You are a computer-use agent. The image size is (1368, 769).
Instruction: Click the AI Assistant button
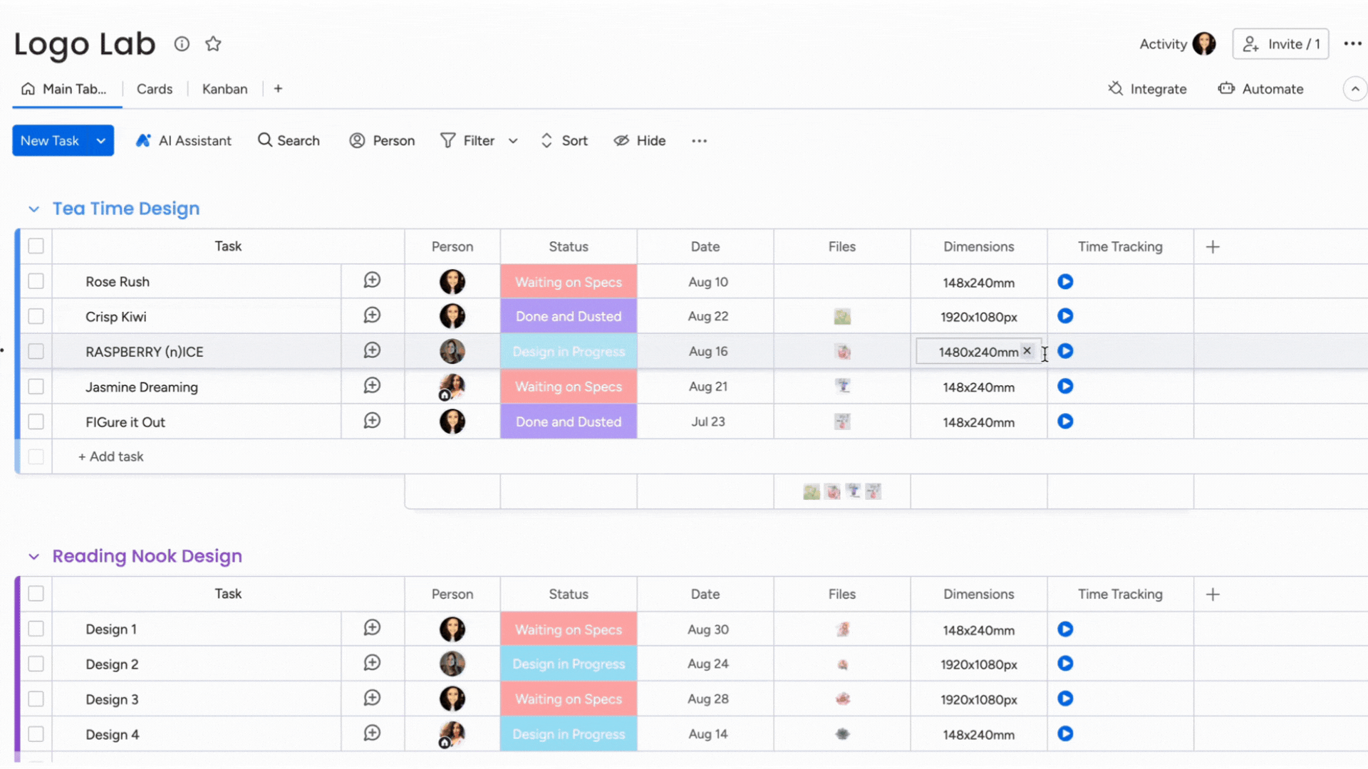point(183,140)
